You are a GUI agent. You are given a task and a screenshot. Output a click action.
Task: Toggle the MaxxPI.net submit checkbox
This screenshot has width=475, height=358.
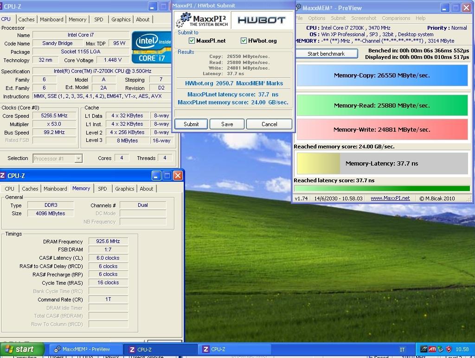point(192,41)
